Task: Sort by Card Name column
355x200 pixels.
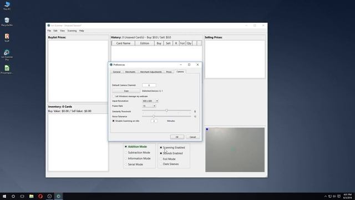Action: (x=123, y=43)
